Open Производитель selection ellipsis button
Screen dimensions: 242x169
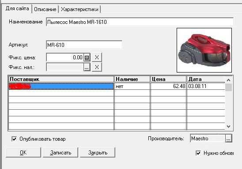pyautogui.click(x=229, y=138)
